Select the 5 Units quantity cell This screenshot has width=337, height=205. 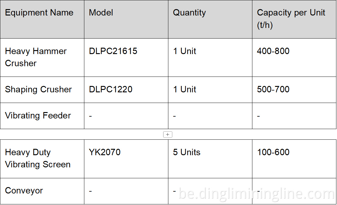tap(210, 159)
